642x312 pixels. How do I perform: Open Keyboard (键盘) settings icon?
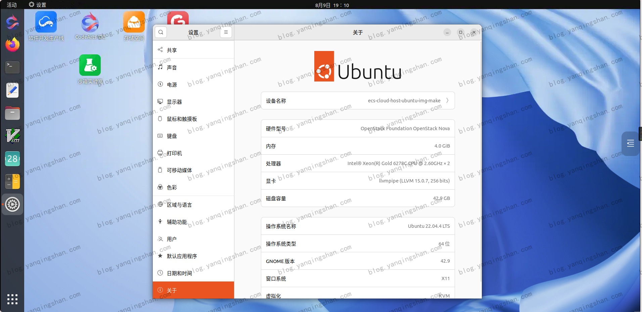(x=160, y=136)
